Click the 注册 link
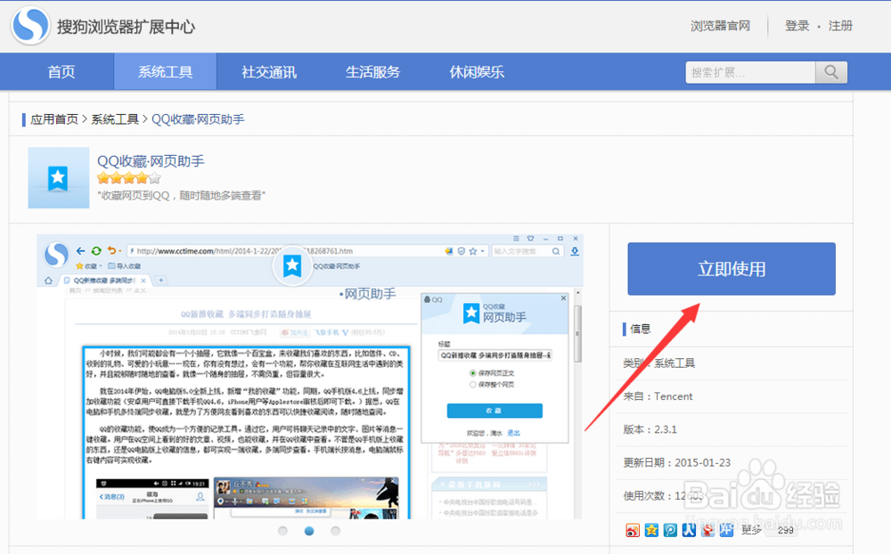 [840, 26]
